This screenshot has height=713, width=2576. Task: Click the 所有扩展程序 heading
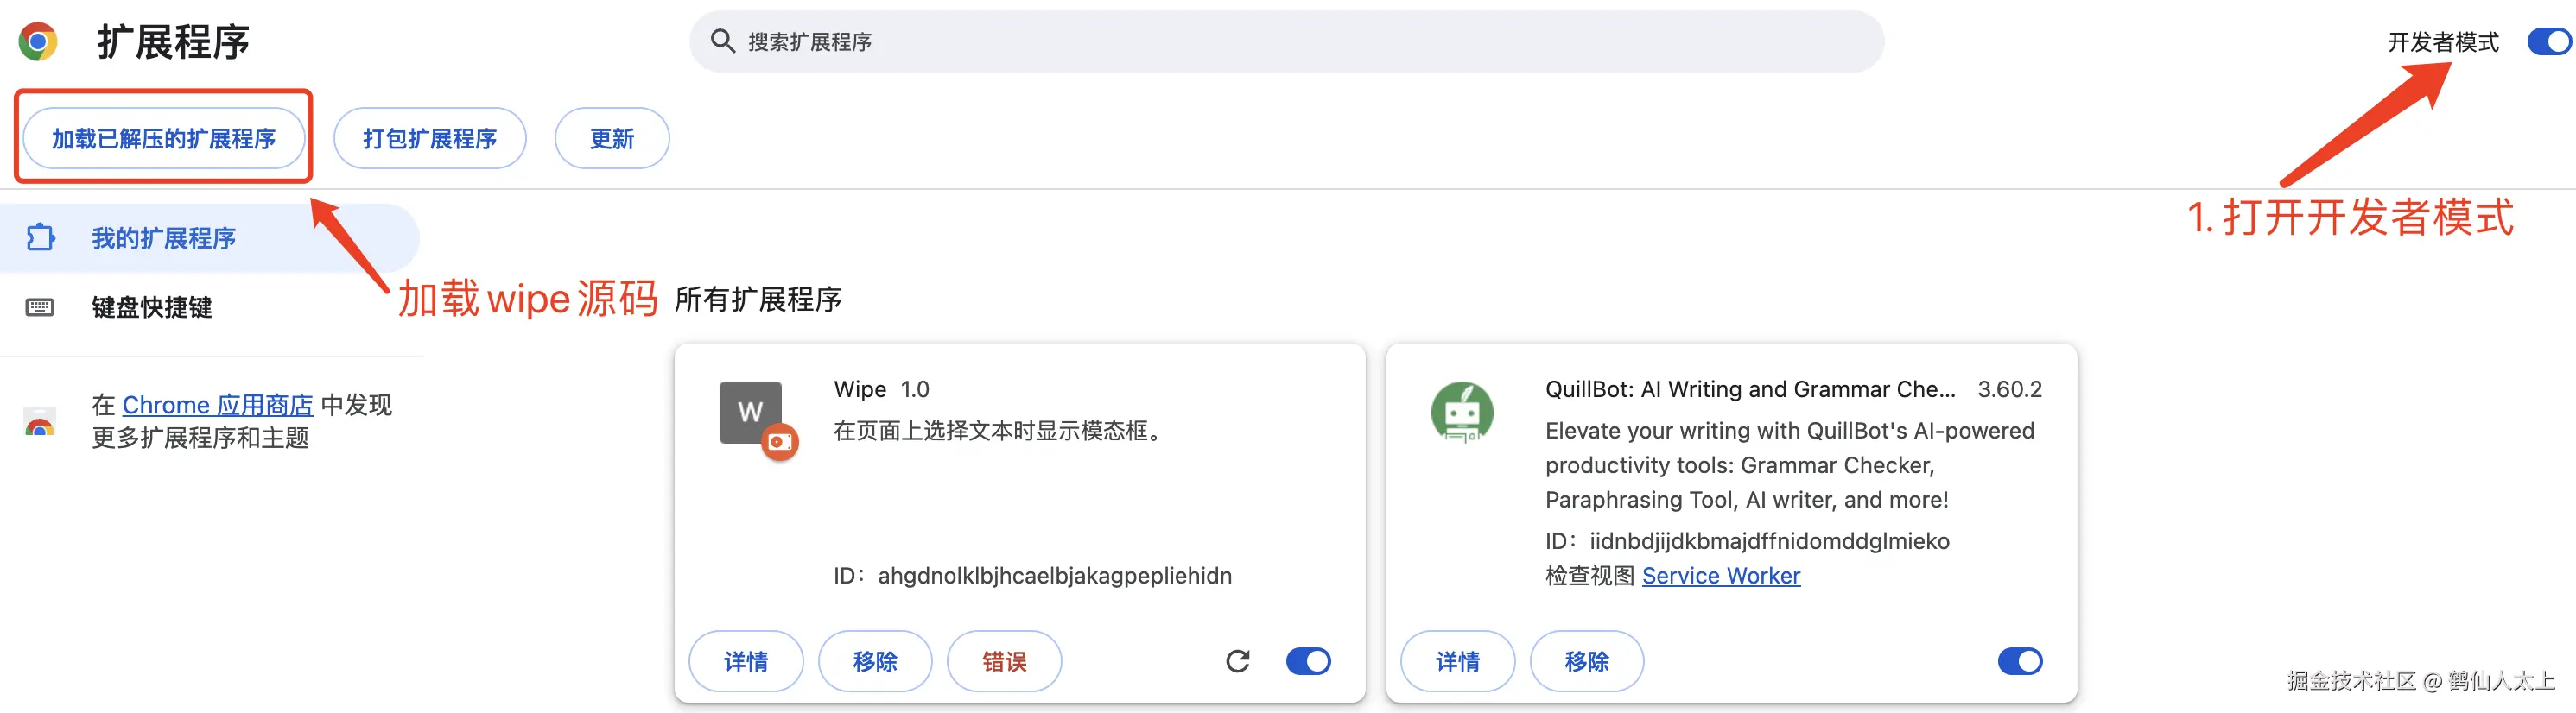(758, 300)
